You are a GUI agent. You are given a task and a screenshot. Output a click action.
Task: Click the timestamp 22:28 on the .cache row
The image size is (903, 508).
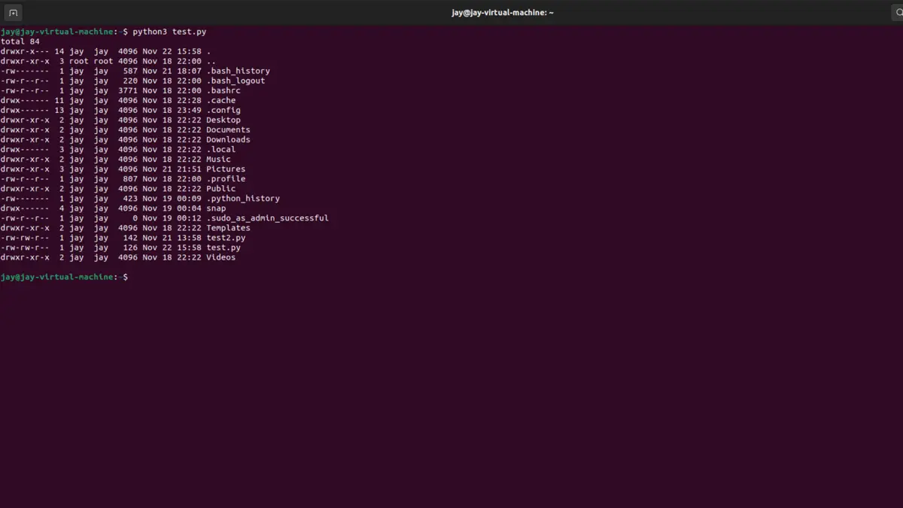189,100
